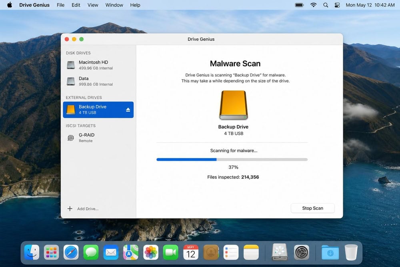Open Mail from the Dock
This screenshot has height=267, width=400.
111,252
